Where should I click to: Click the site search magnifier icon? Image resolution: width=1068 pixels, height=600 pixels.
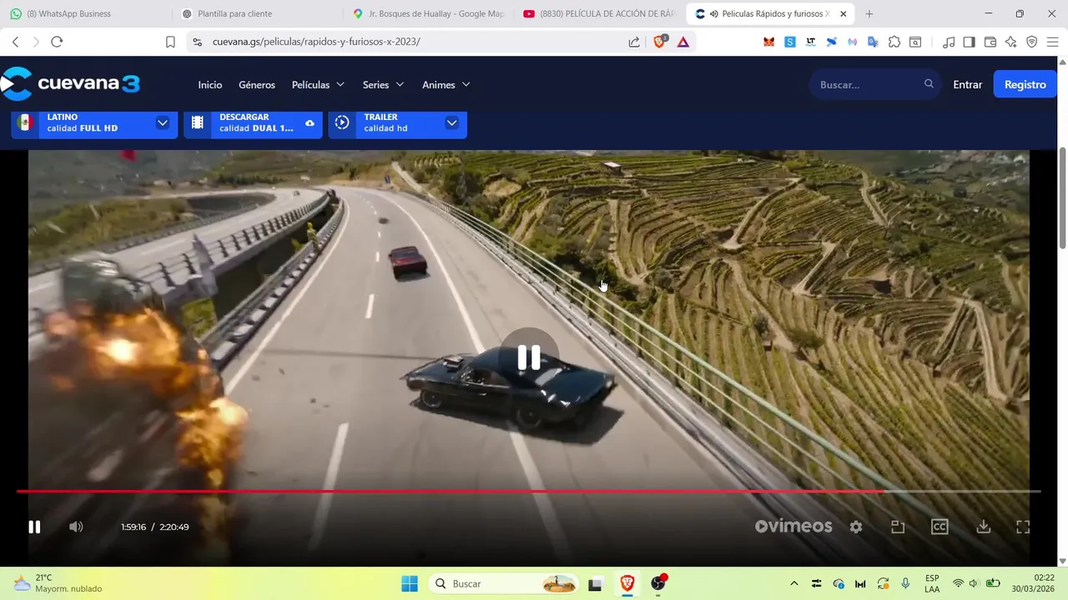pyautogui.click(x=929, y=84)
